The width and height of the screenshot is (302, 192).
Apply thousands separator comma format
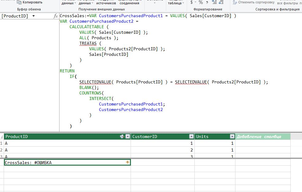click(207, 2)
